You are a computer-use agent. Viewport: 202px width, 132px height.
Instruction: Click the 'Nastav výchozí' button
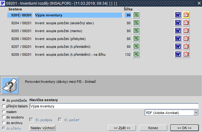pyautogui.click(x=42, y=128)
